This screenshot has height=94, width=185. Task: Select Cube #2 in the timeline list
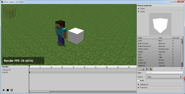click(5, 73)
